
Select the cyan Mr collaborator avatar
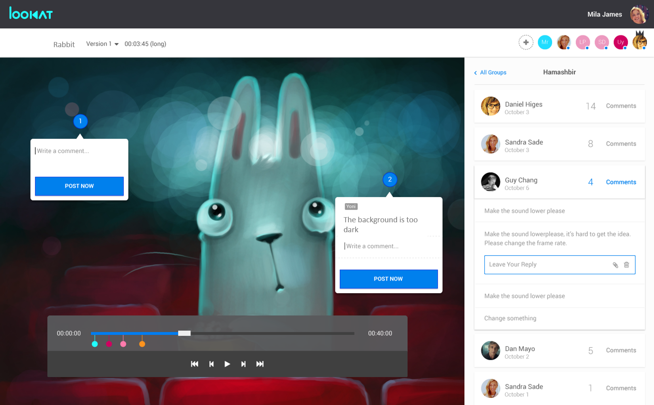click(545, 42)
